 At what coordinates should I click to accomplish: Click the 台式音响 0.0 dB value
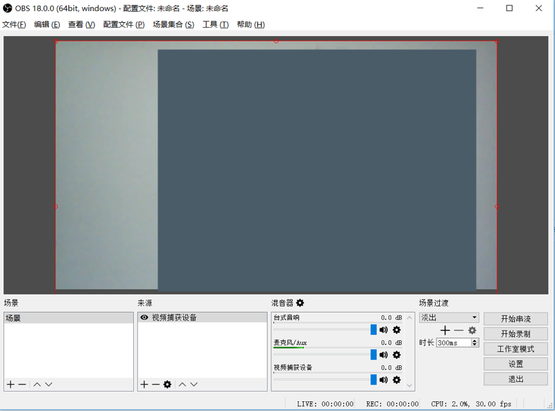pyautogui.click(x=391, y=317)
